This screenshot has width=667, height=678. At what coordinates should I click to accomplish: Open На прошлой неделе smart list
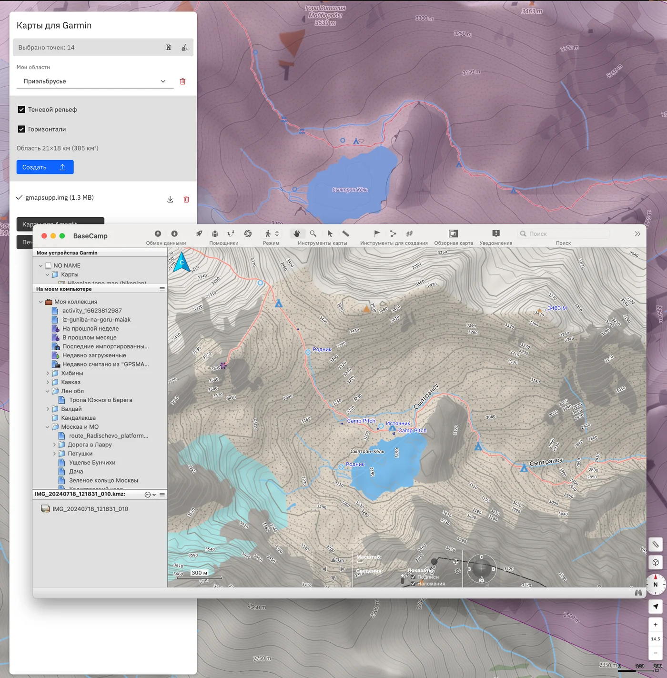tap(91, 329)
